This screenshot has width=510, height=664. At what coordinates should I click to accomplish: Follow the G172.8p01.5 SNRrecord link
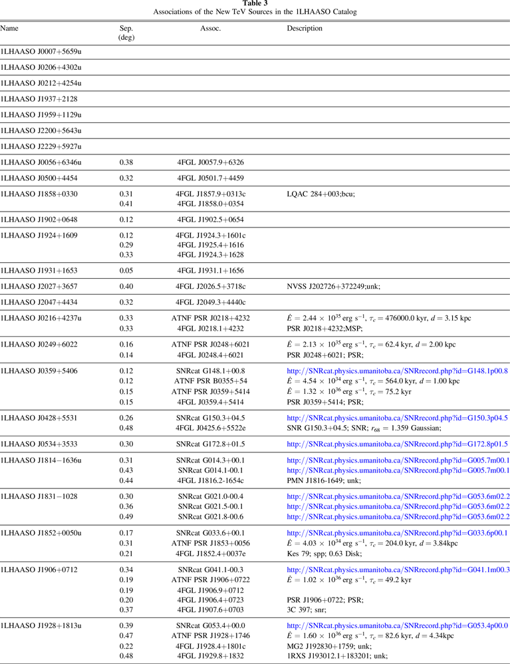click(397, 444)
